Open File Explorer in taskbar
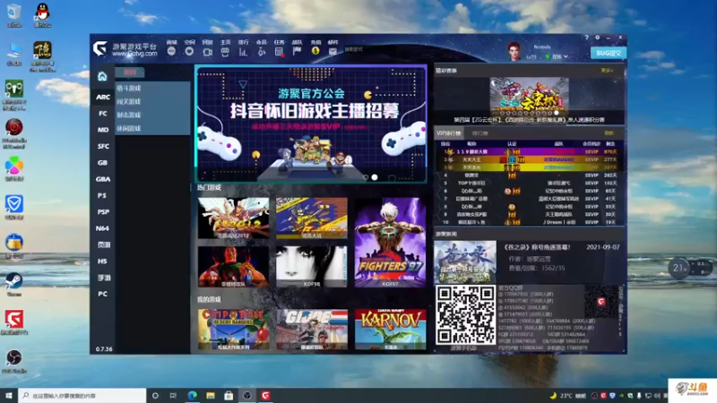Viewport: 717px width, 403px height. [211, 395]
